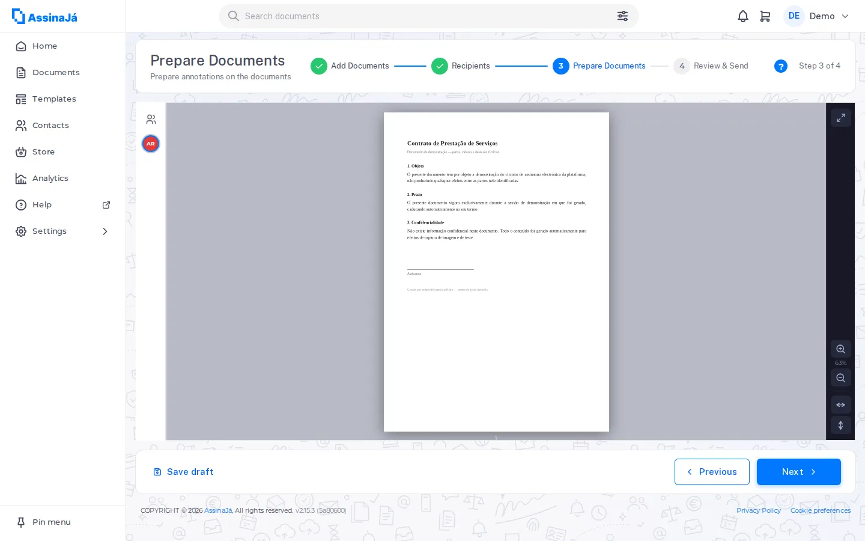Toggle Pin menu at sidebar bottom
This screenshot has width=865, height=541.
(x=43, y=522)
